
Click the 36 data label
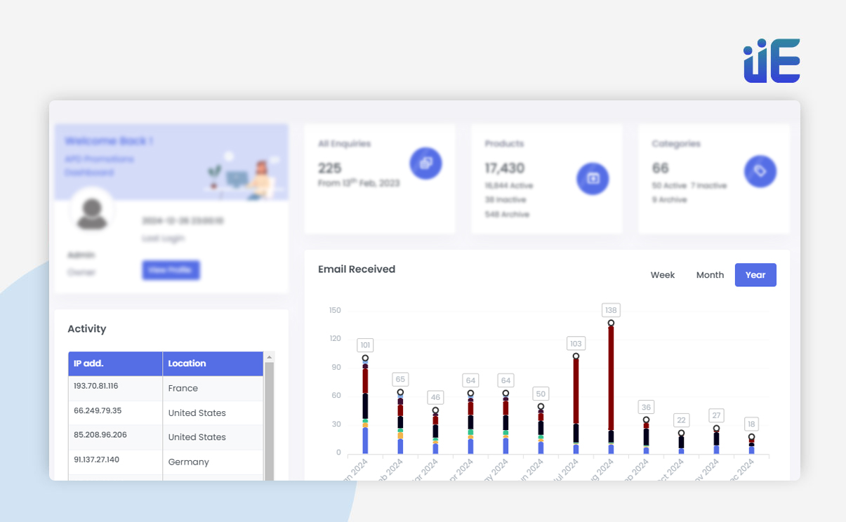[646, 407]
